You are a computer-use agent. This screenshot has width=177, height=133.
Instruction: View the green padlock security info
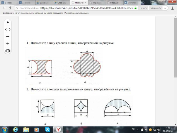[136, 8]
